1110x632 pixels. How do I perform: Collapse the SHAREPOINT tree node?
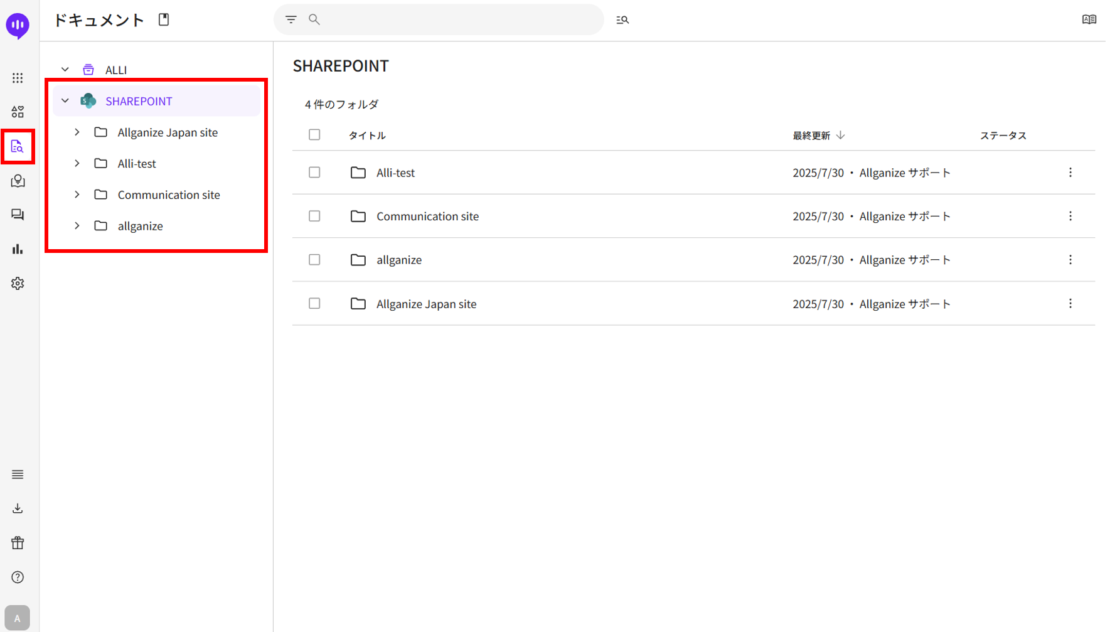65,101
